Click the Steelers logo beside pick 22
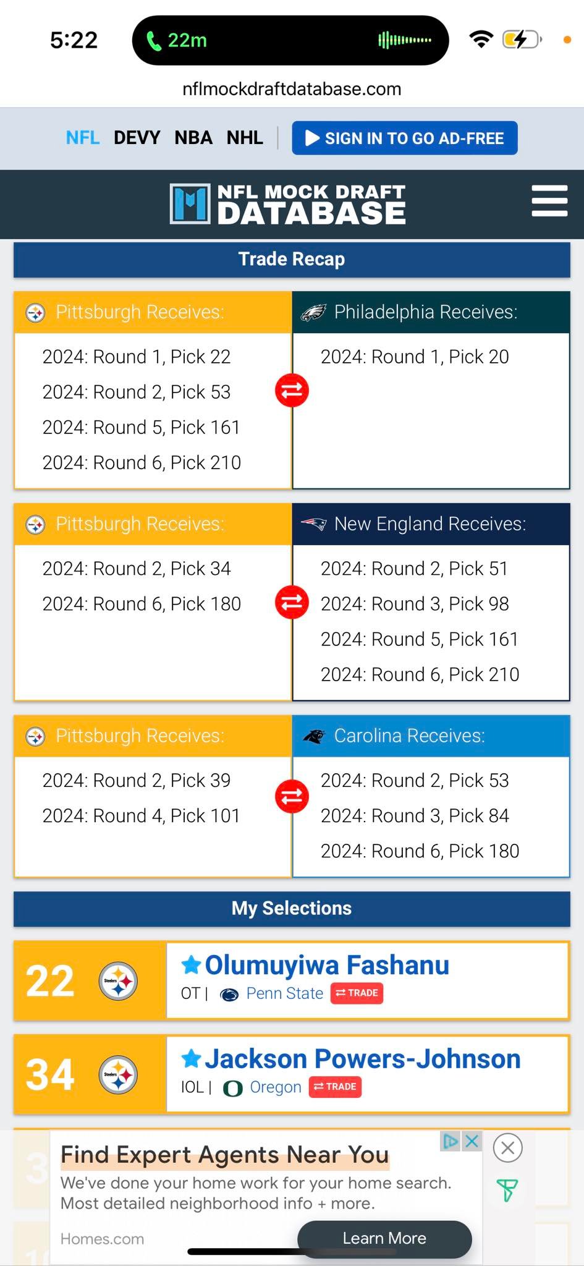This screenshot has height=1266, width=584. tap(118, 981)
